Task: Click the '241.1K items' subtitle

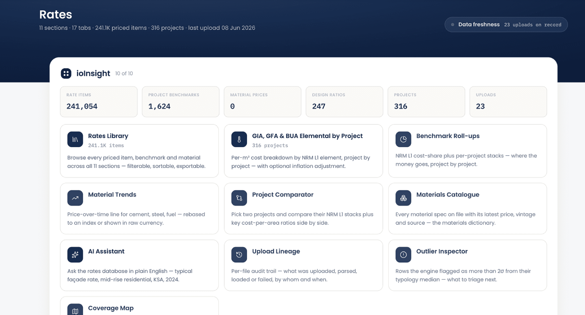Action: pyautogui.click(x=106, y=145)
